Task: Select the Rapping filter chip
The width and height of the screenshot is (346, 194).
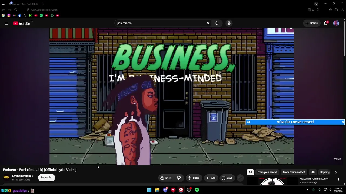Action: tap(325, 172)
